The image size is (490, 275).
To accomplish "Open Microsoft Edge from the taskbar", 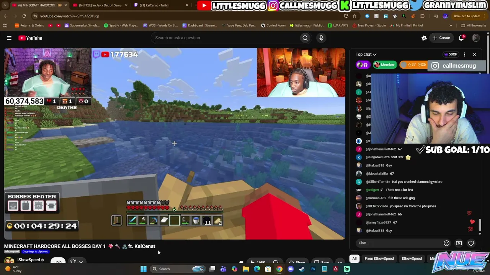I will [257, 269].
